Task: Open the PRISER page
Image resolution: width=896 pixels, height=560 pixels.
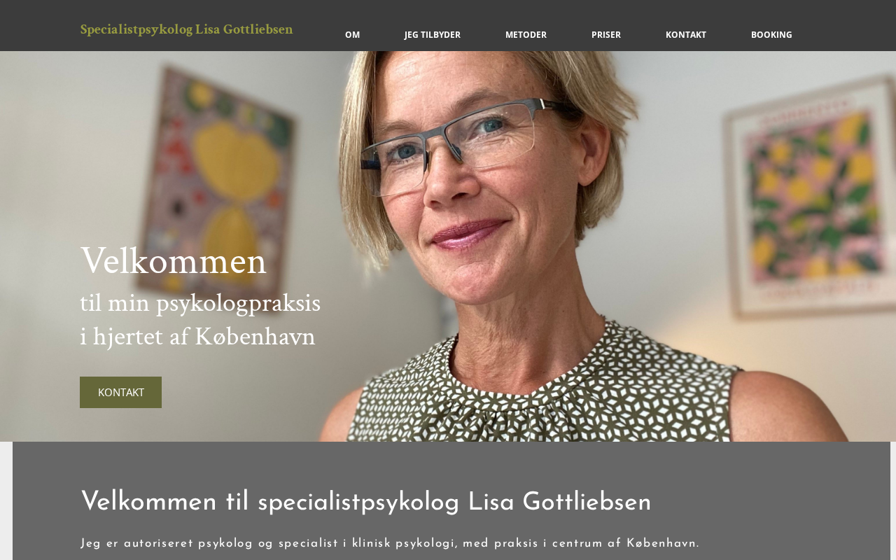Action: (x=606, y=34)
